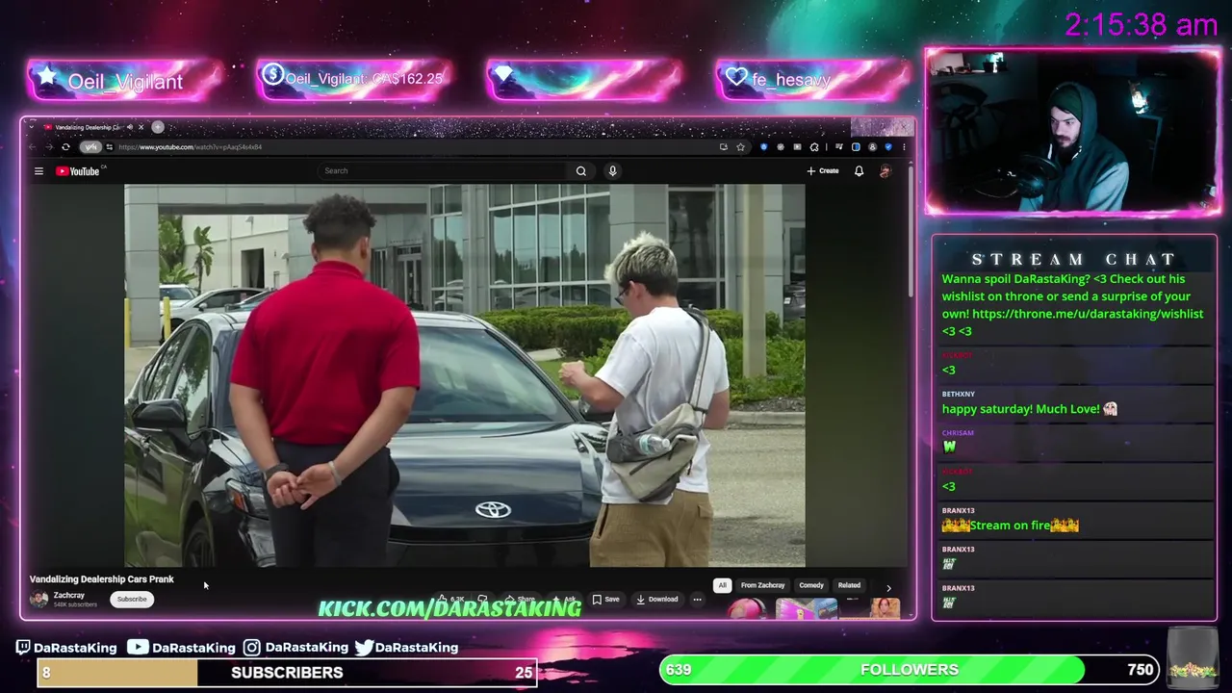Viewport: 1232px width, 693px height.
Task: Click the 2:15:38 am clock display
Action: tap(1141, 25)
